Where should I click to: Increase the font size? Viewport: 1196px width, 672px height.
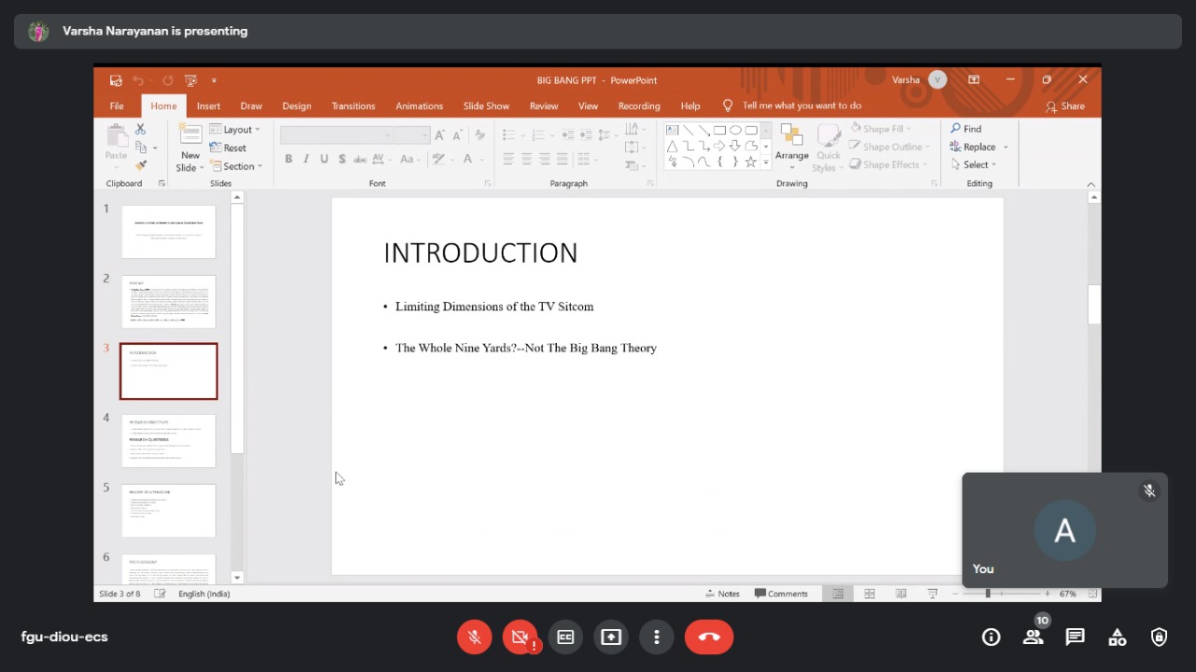click(440, 135)
